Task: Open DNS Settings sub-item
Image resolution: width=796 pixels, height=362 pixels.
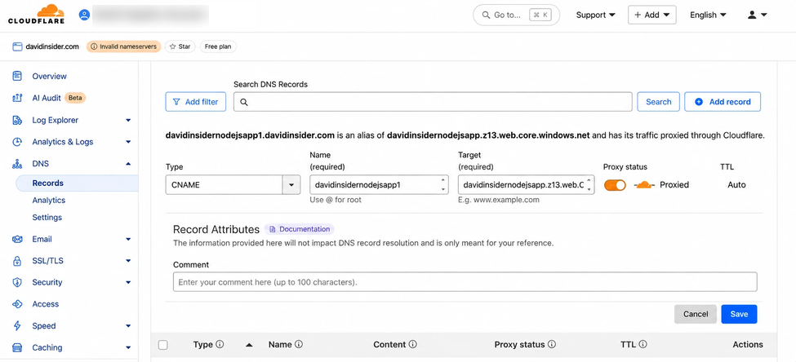Action: pyautogui.click(x=47, y=218)
